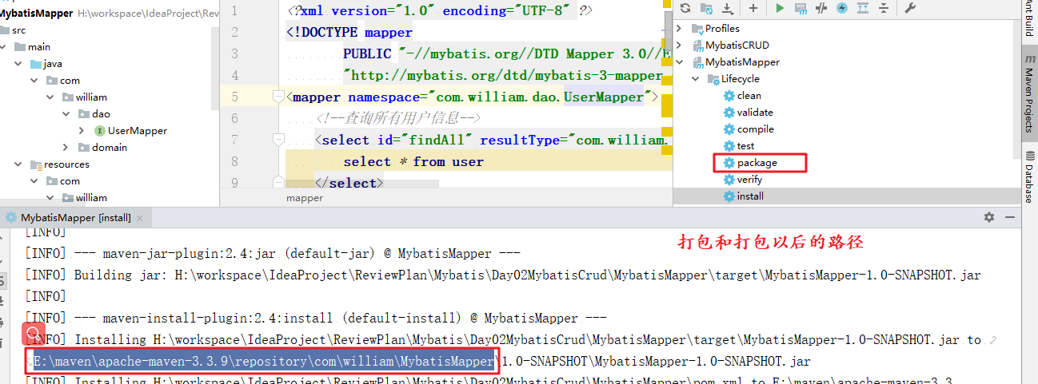Select the compile lifecycle goal
Viewport: 1038px width, 384px height.
click(756, 129)
